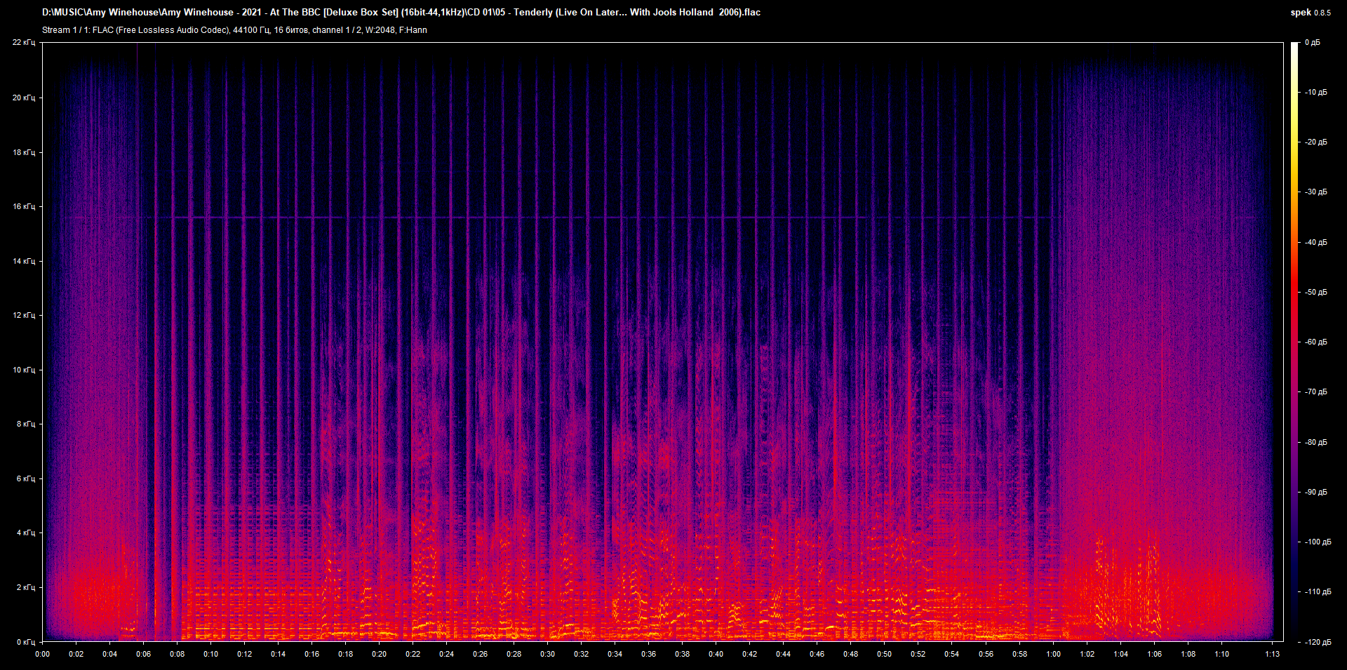The image size is (1347, 670).
Task: Click the 1:13 end time label
Action: [1272, 654]
